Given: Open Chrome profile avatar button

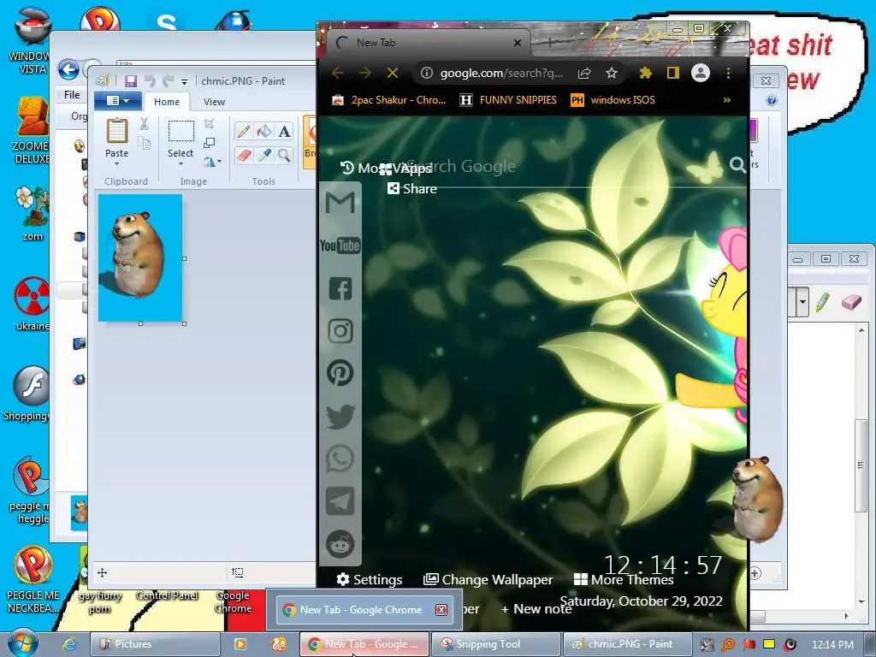Looking at the screenshot, I should tap(701, 74).
